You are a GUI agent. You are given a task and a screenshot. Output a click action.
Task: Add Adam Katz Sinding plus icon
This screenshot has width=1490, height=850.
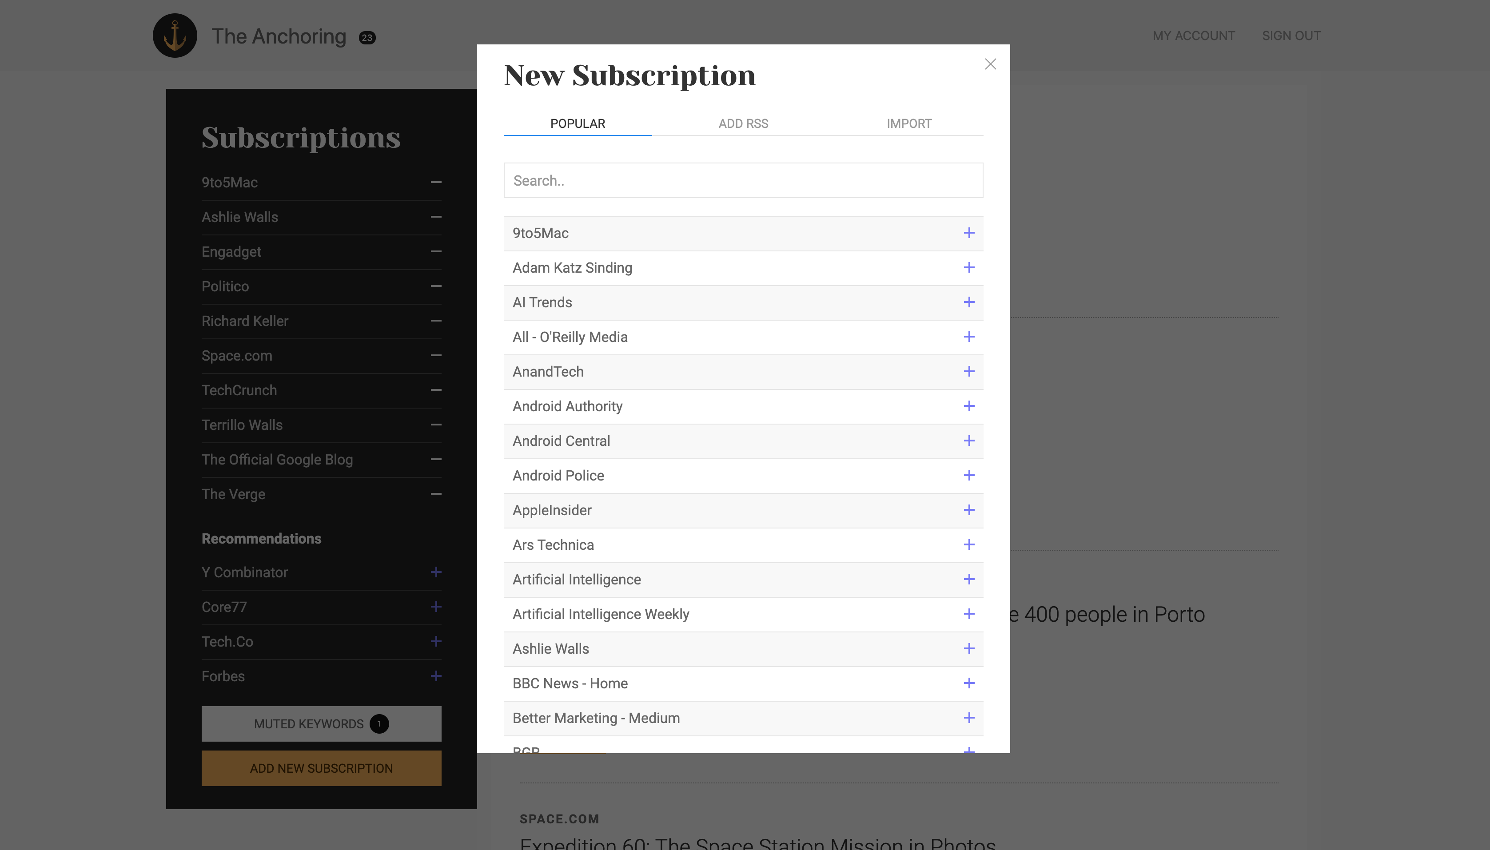click(x=968, y=267)
